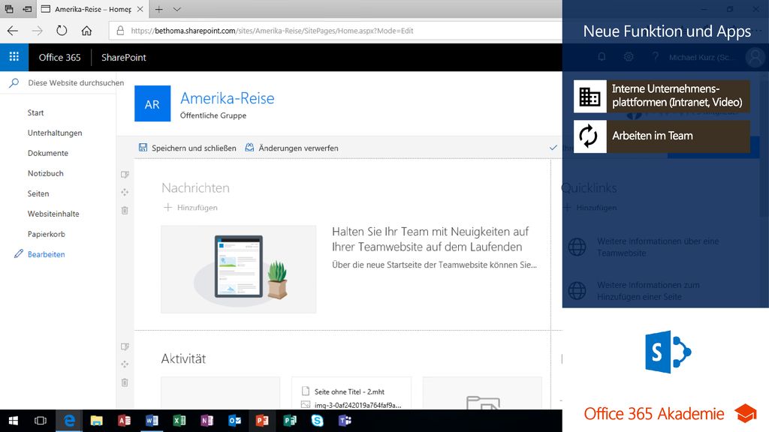Click Speichern und schließen

[x=187, y=148]
